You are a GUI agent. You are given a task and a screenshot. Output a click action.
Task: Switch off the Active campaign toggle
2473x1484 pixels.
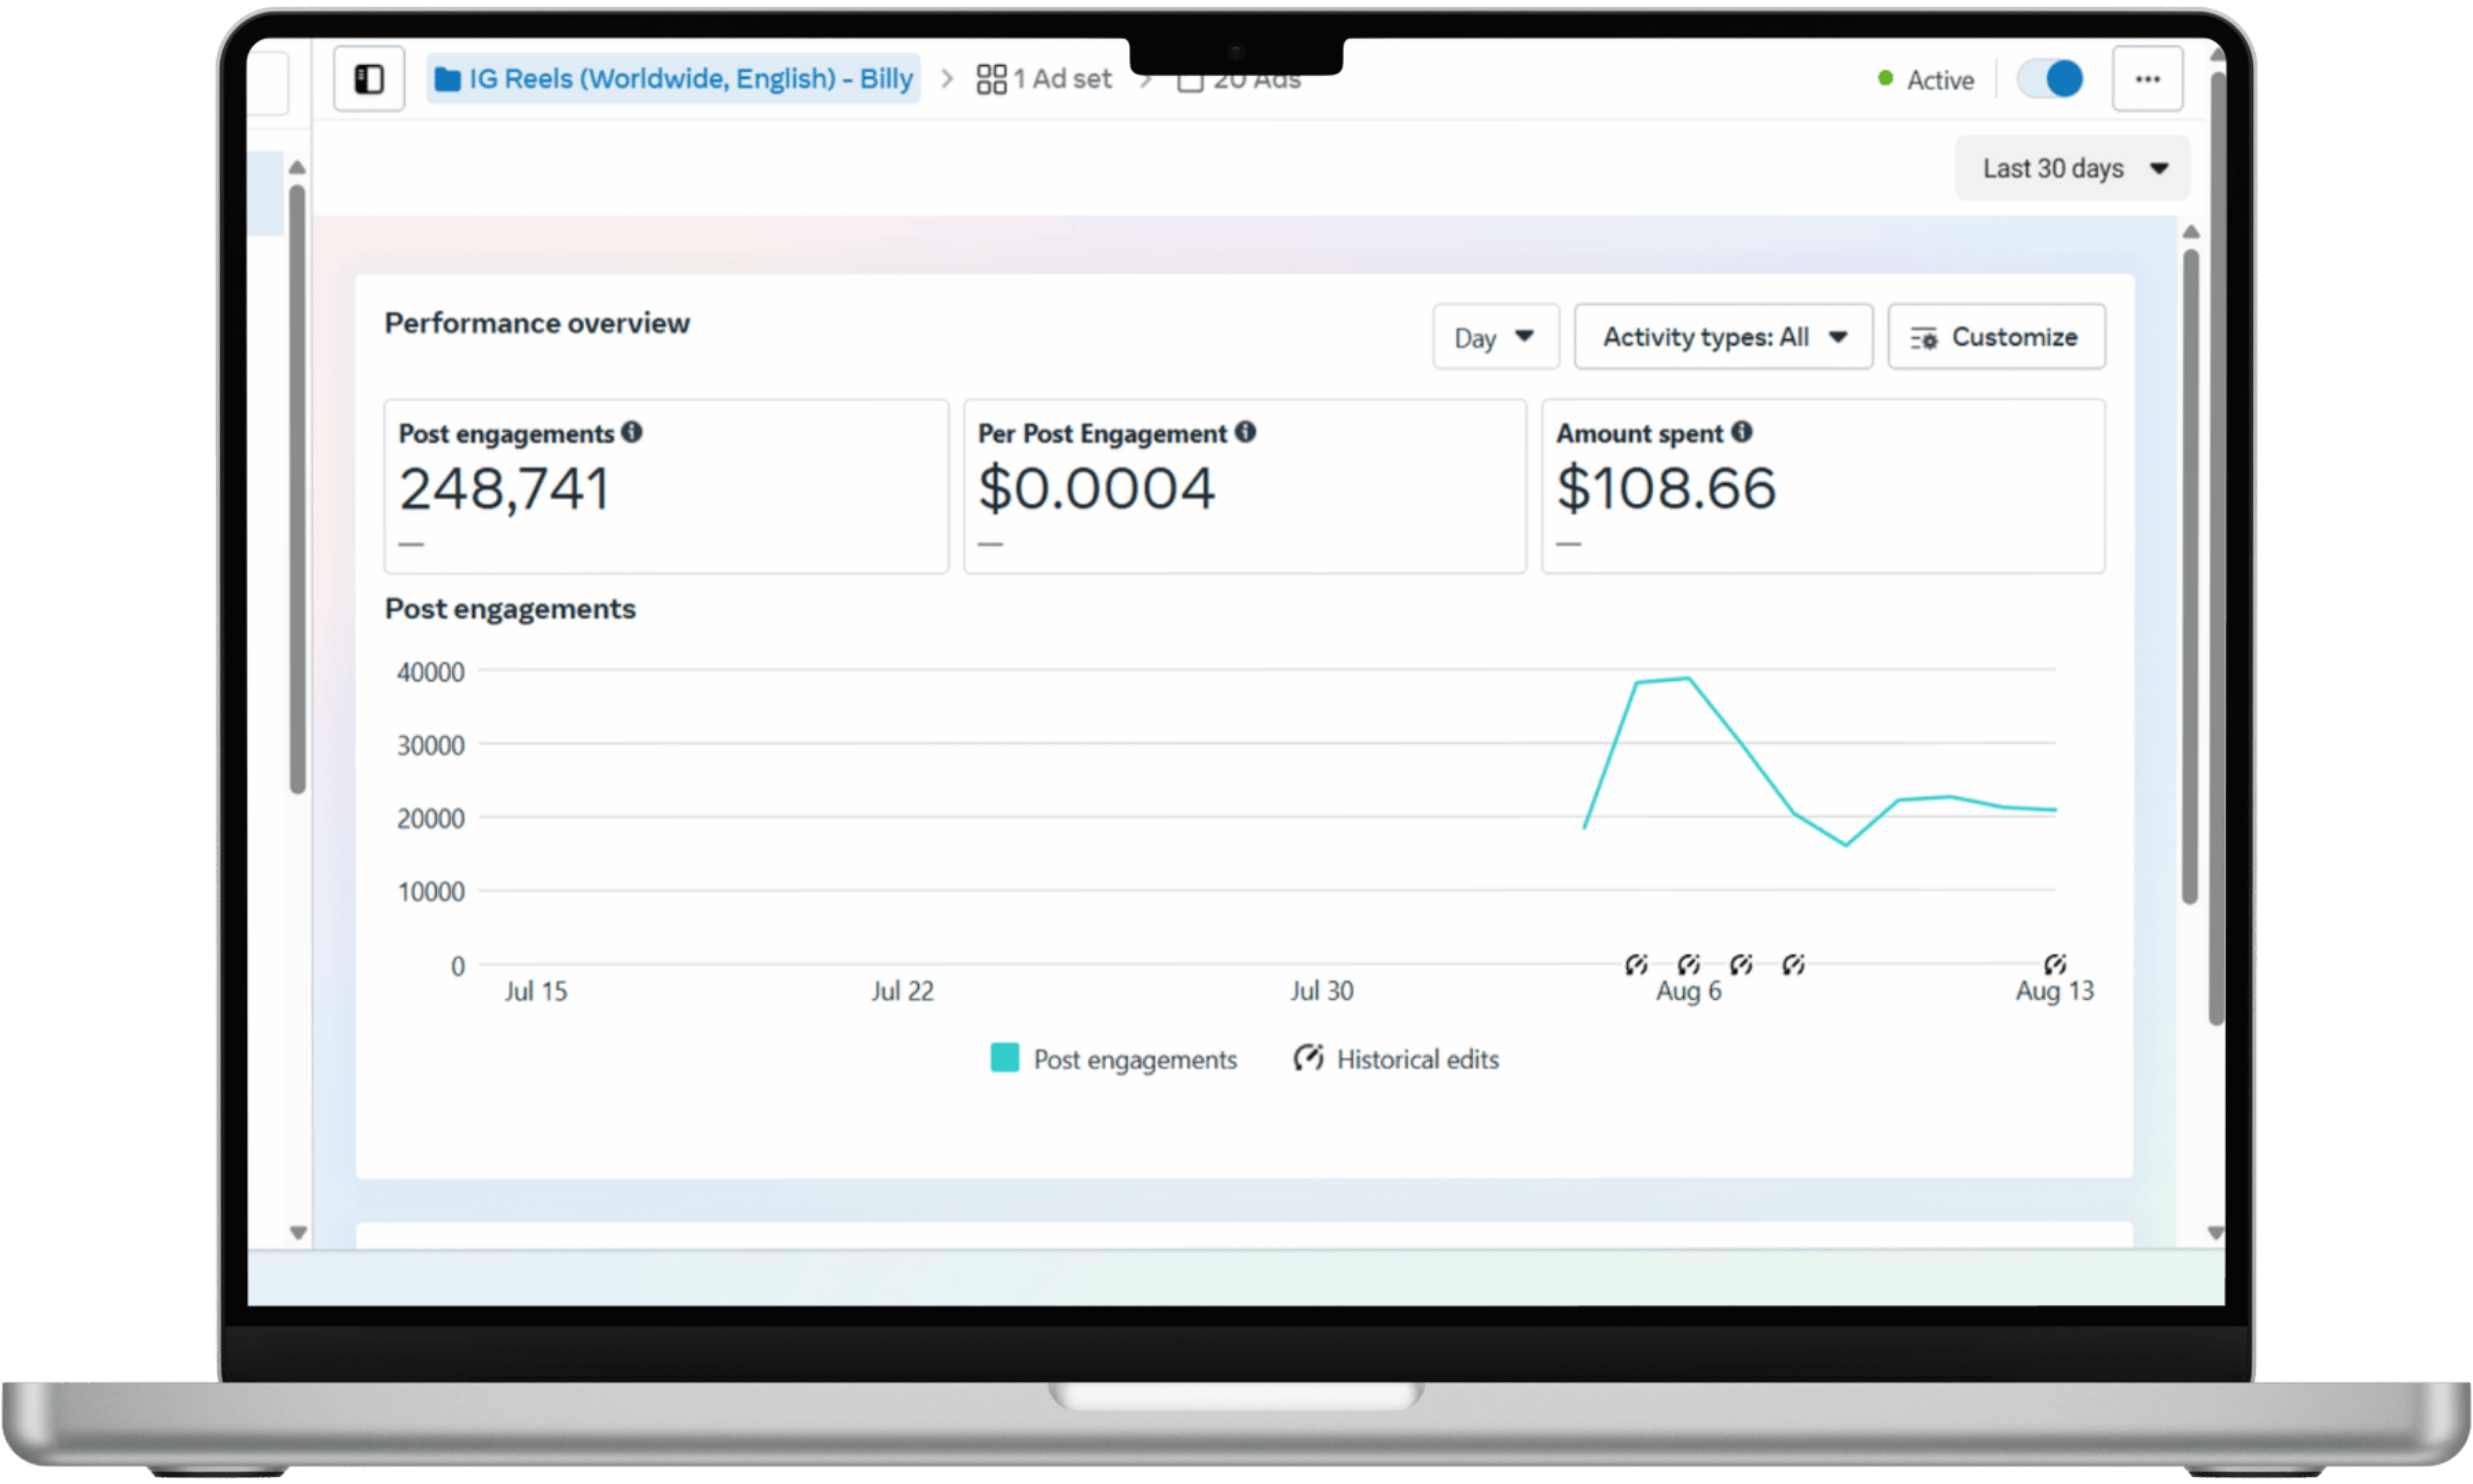[x=2049, y=79]
